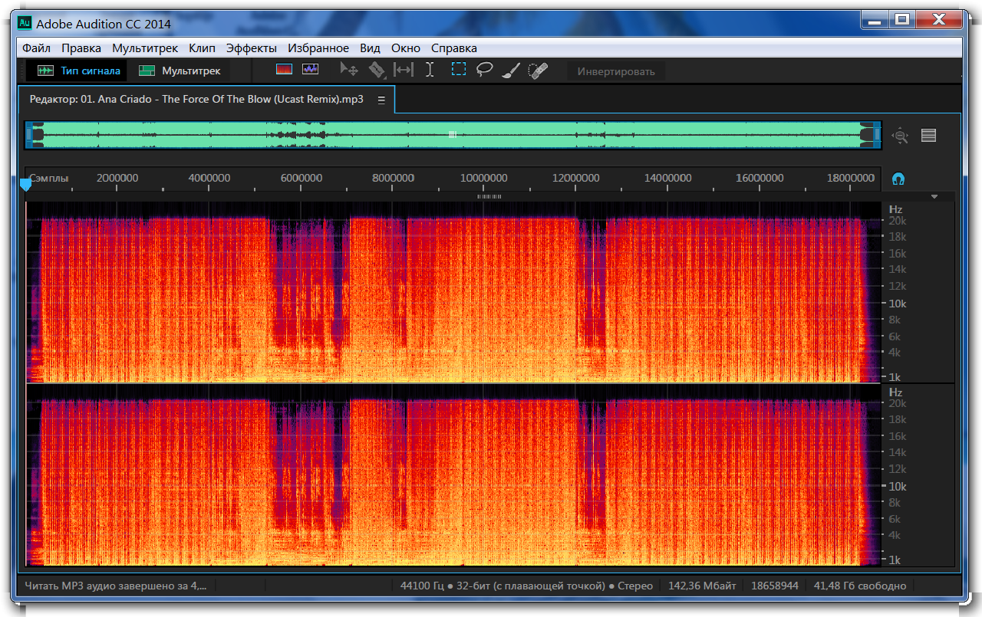Toggle the spectral pitch display
Viewport: 982px width, 617px height.
(x=310, y=70)
